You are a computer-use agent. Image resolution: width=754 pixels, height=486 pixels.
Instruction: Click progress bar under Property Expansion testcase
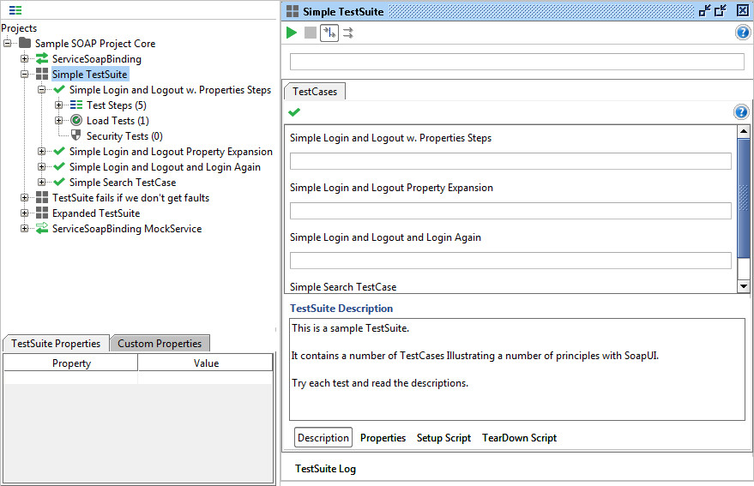point(510,211)
